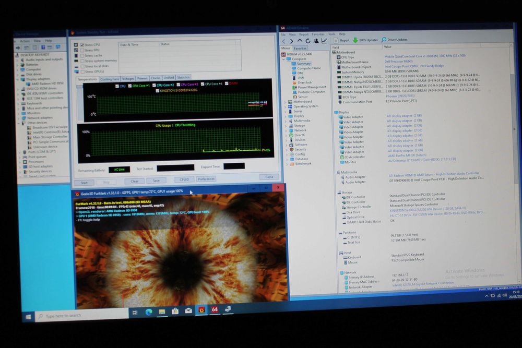
Task: Click Device Manager scan hardware monitor icon
Action: [58, 47]
